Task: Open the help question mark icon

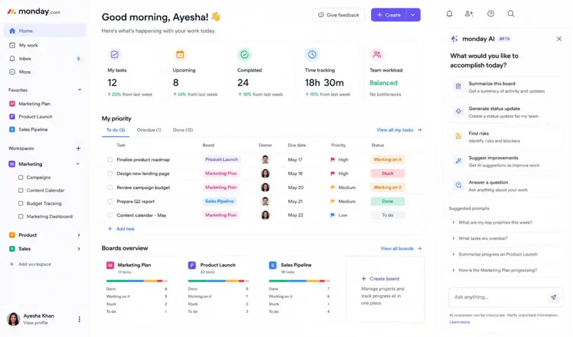Action: pos(490,14)
